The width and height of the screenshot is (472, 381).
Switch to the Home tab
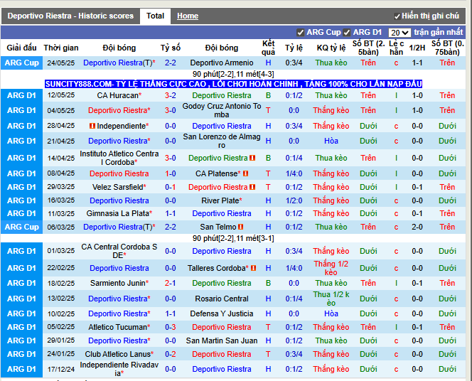[x=188, y=16]
